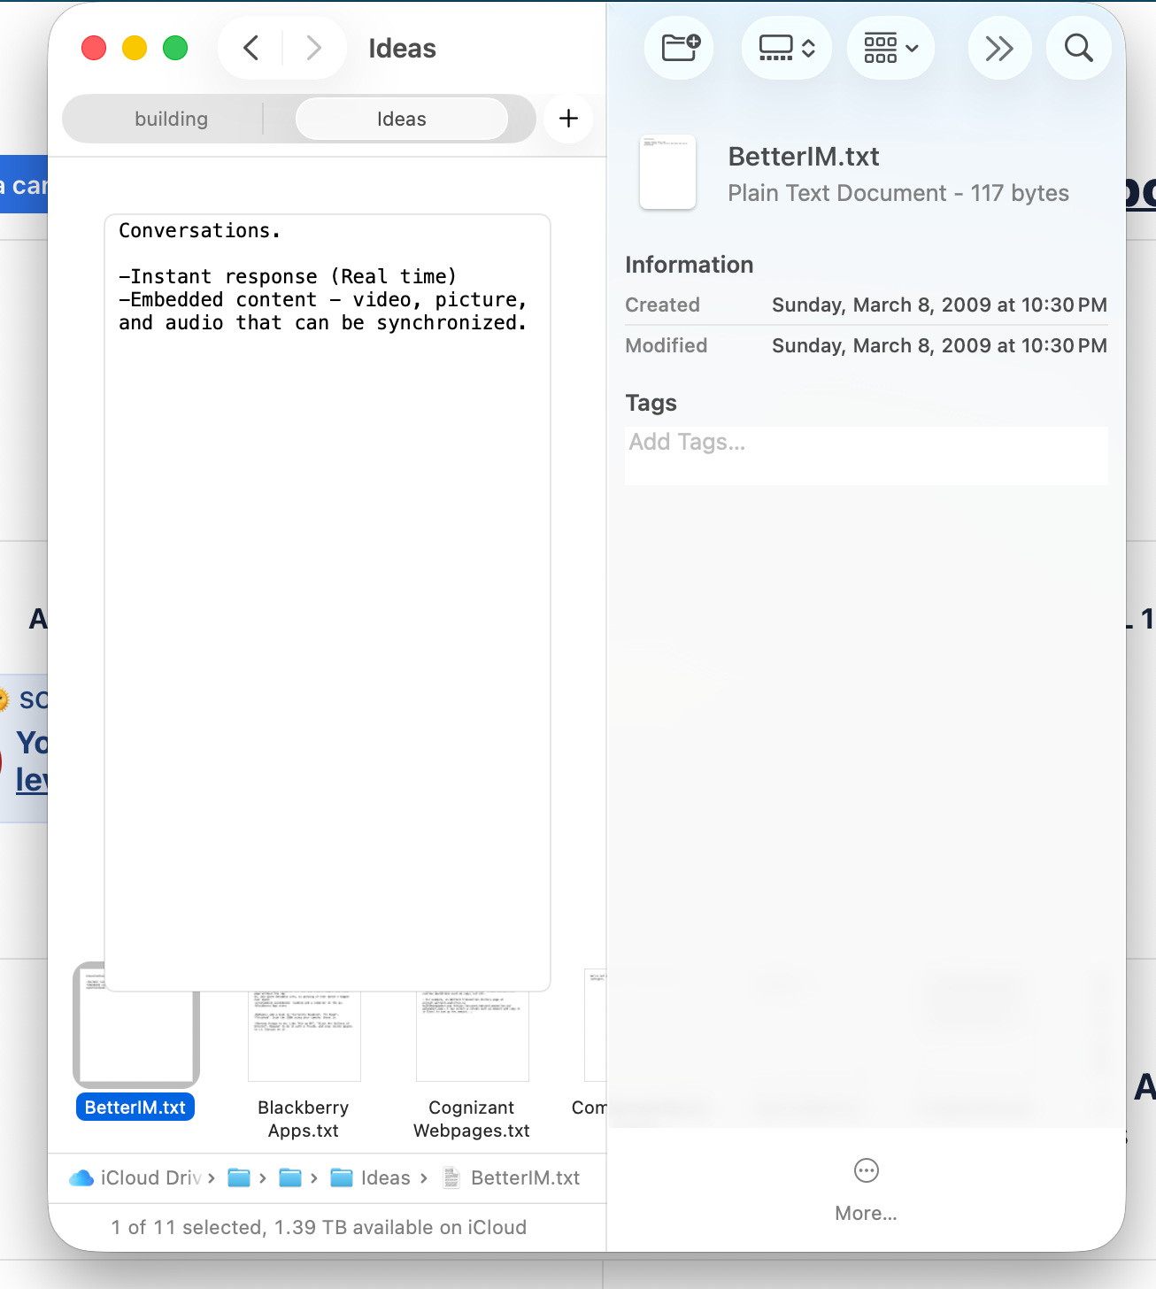
Task: Click the BetterIM.txt title in info pane
Action: [804, 157]
